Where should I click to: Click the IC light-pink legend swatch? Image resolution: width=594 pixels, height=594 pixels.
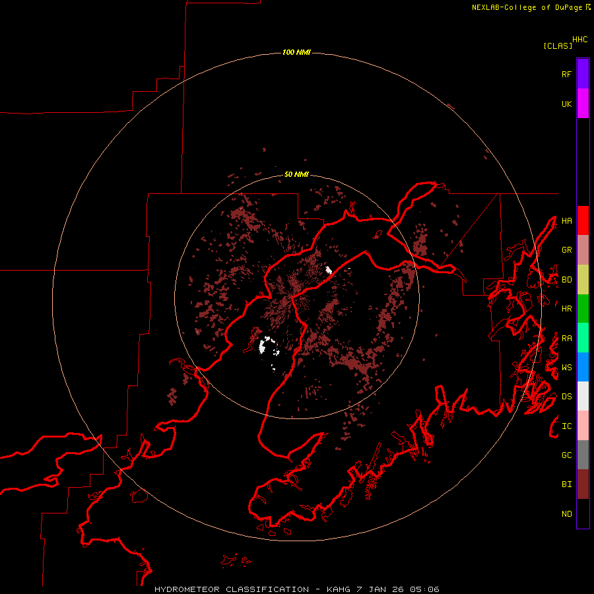pos(583,426)
